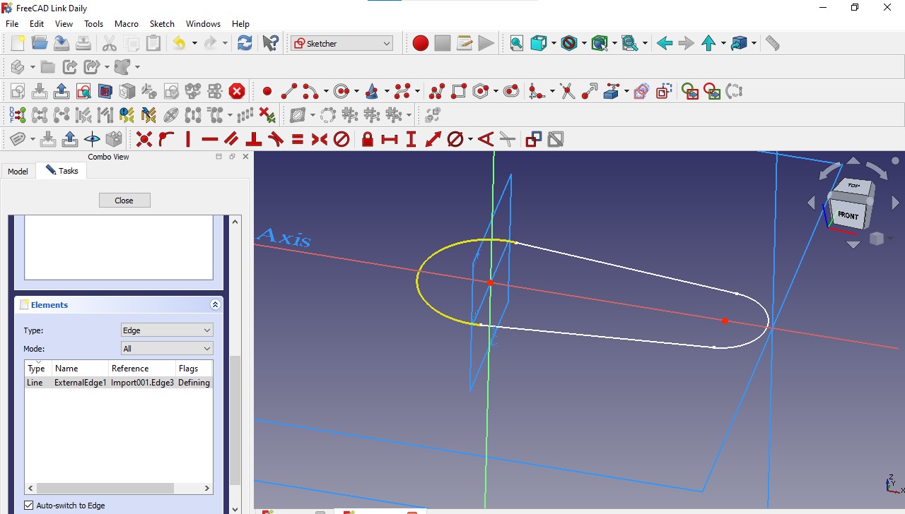Open the Sketch menu
Viewport: 905px width, 514px height.
162,23
